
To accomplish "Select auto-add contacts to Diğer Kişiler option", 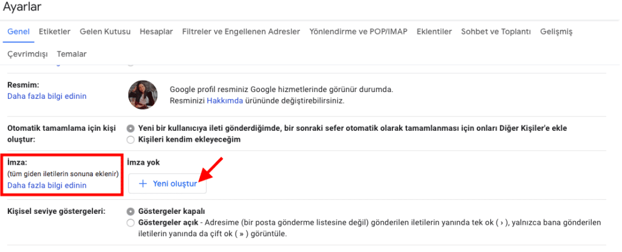I will (x=131, y=128).
